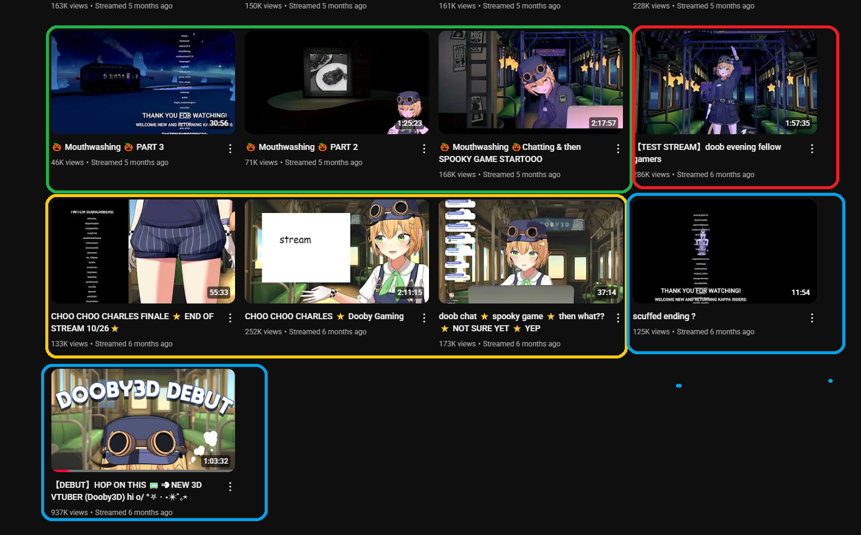Open the Dooby Gaming 'stream' sign thumbnail
Image resolution: width=861 pixels, height=535 pixels.
point(337,251)
